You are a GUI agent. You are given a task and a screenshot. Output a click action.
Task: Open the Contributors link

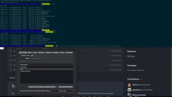(x=134, y=79)
